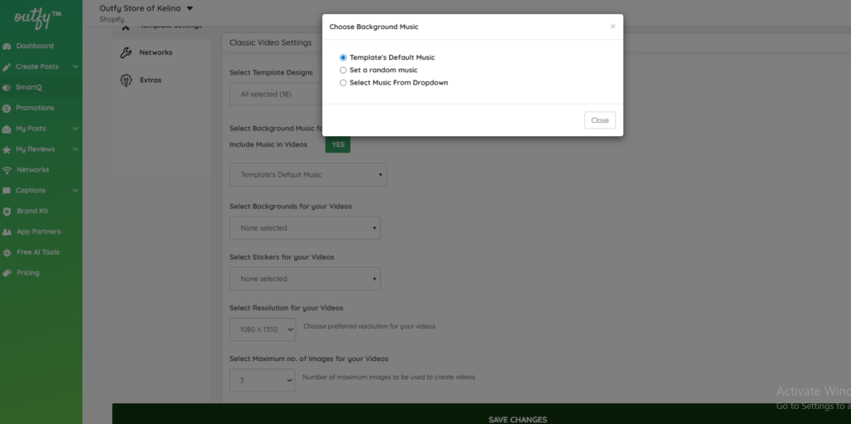Image resolution: width=851 pixels, height=424 pixels.
Task: Click the Promotions sidebar icon
Action: (x=7, y=108)
